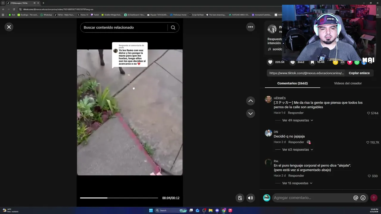The width and height of the screenshot is (381, 214).
Task: Expand 'Ver 49 respuestas' under HËRMËS comment
Action: coord(297,120)
